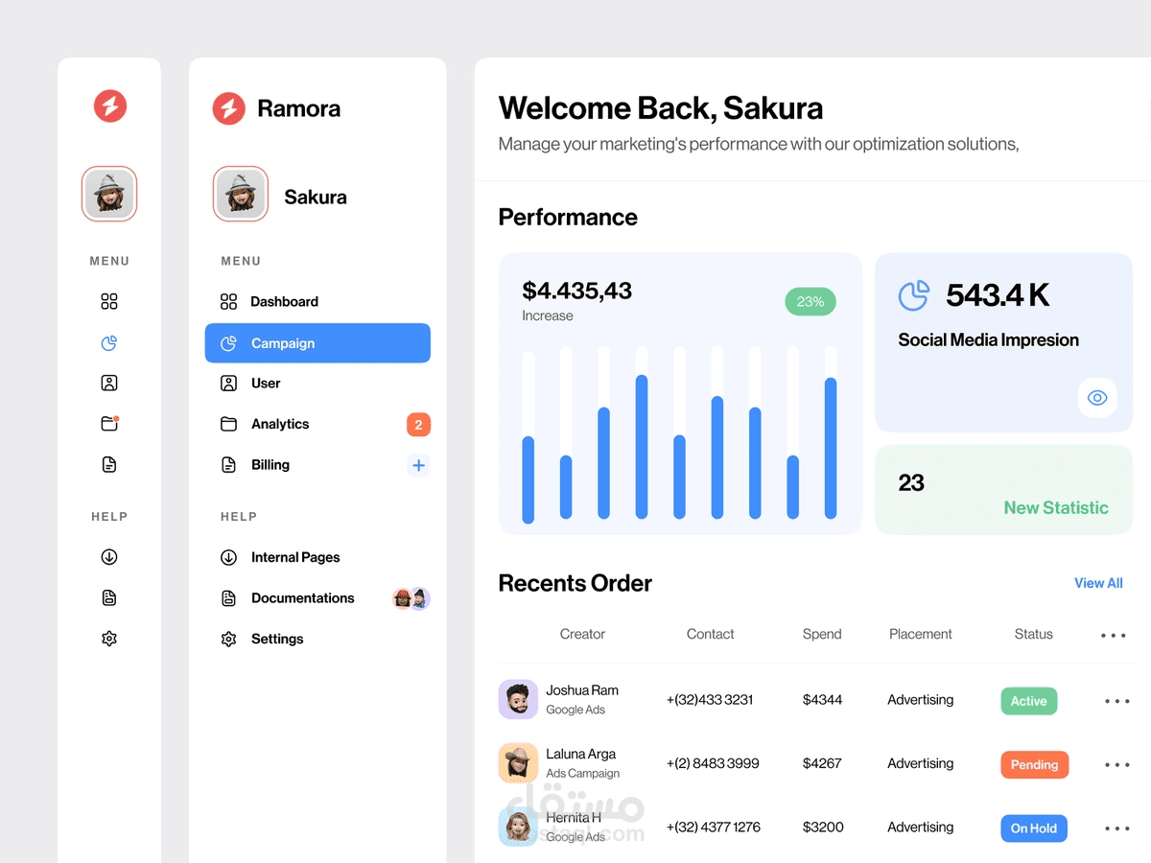Click Sakura's profile avatar
This screenshot has width=1151, height=863.
point(240,194)
